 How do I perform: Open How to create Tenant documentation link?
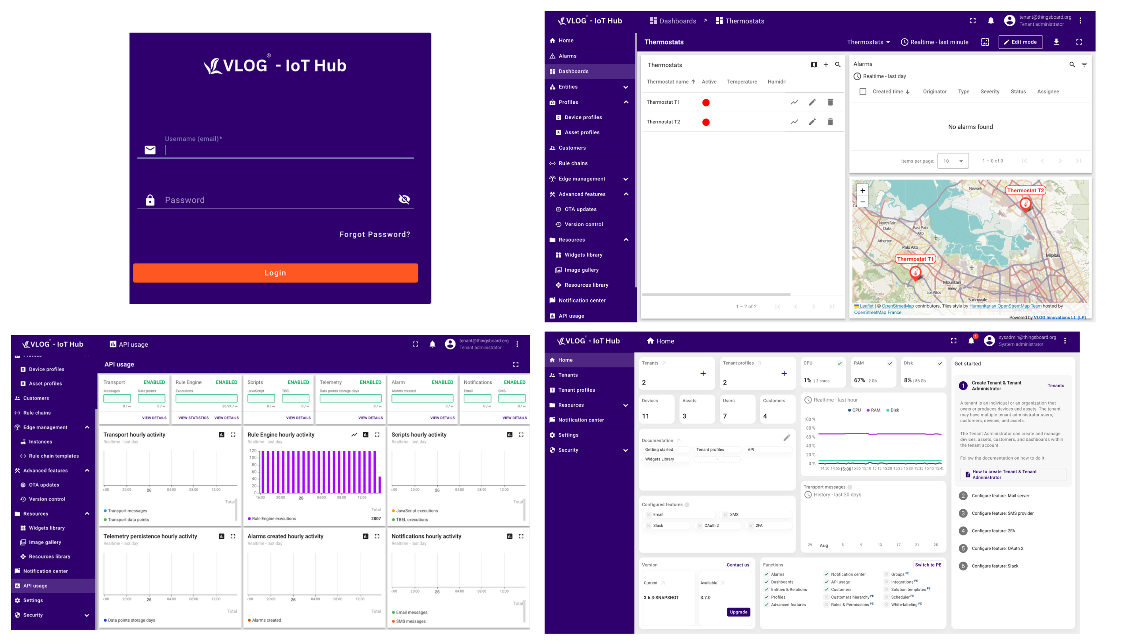point(1013,475)
